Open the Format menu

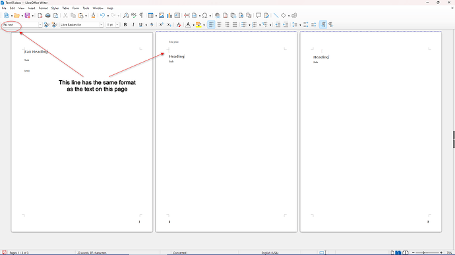(x=43, y=9)
